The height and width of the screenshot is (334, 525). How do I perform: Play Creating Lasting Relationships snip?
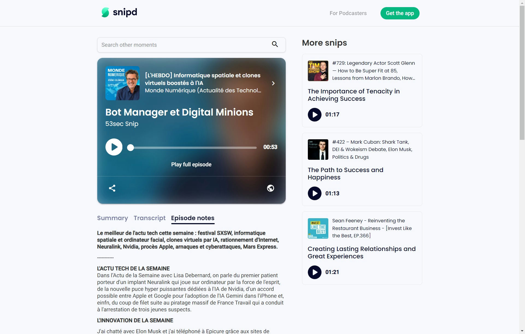point(314,272)
